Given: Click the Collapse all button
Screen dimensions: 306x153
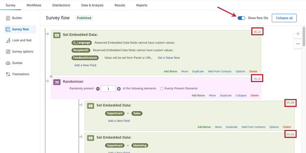Looking at the screenshot, I should click(x=284, y=18).
